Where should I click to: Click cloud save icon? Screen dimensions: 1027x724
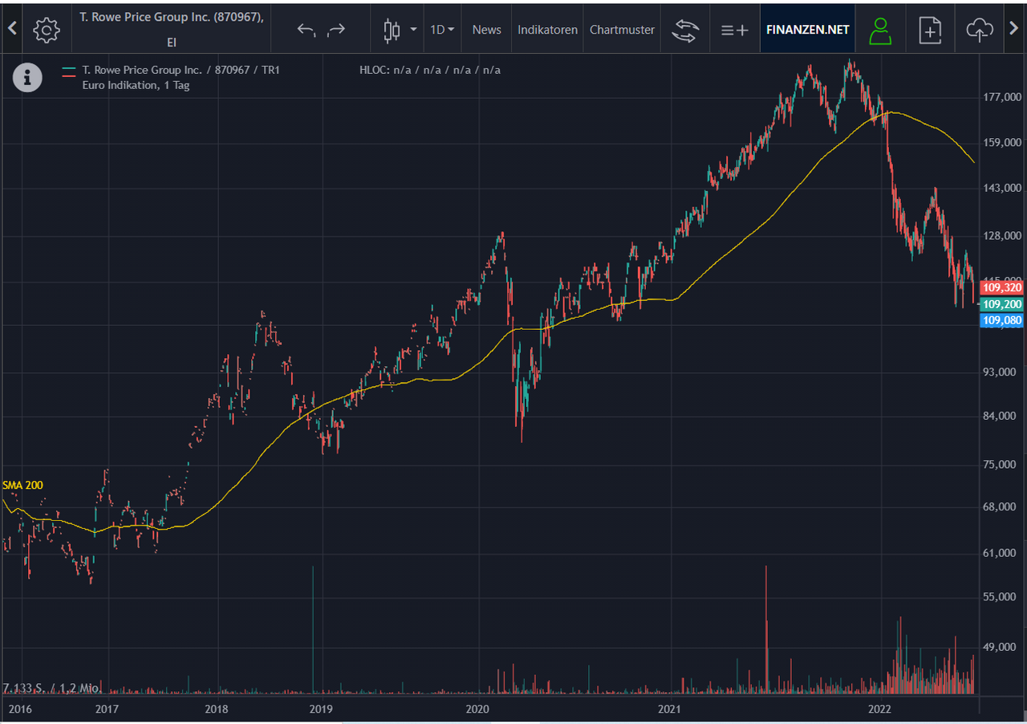click(979, 30)
